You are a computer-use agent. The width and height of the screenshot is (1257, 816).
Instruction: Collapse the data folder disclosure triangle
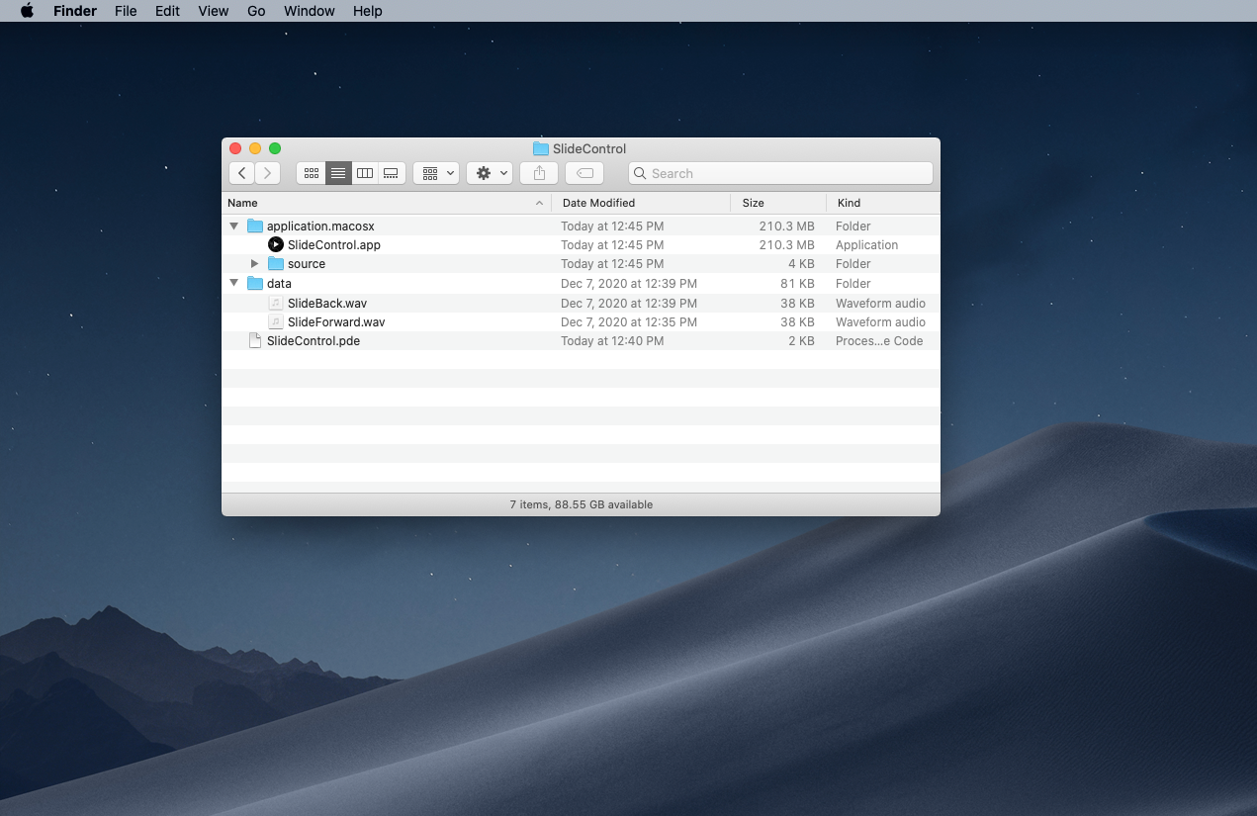(x=234, y=284)
